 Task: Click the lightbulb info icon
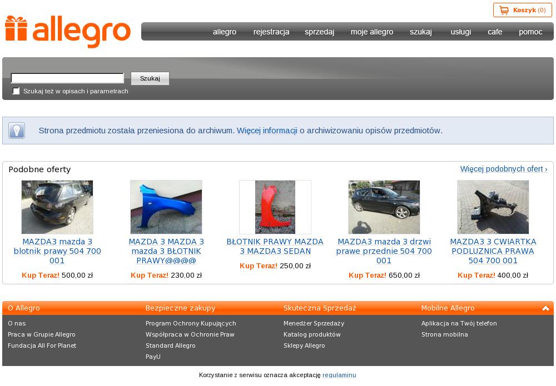tap(17, 131)
